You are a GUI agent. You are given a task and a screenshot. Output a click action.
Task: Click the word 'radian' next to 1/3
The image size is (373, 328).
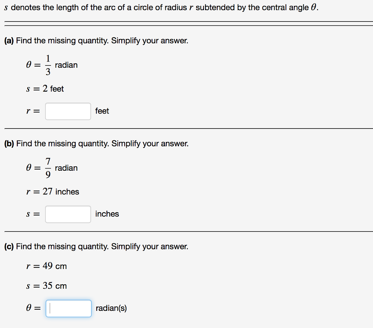pyautogui.click(x=66, y=65)
